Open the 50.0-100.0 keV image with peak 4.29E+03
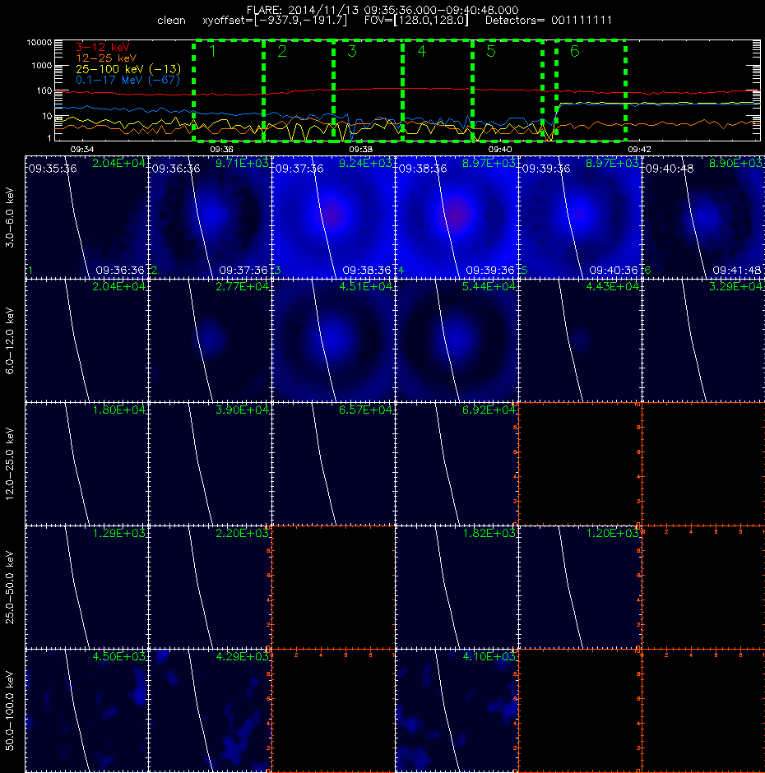 pos(210,710)
